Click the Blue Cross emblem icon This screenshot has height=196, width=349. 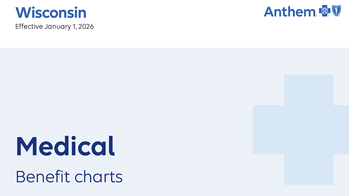324,11
